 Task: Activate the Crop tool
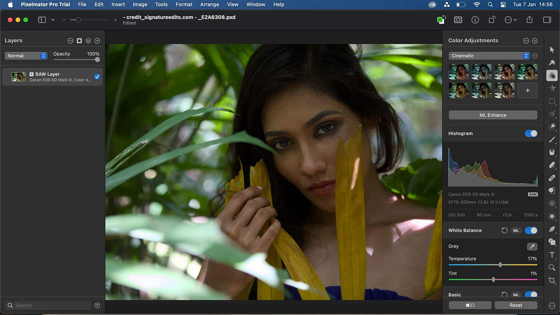click(552, 280)
